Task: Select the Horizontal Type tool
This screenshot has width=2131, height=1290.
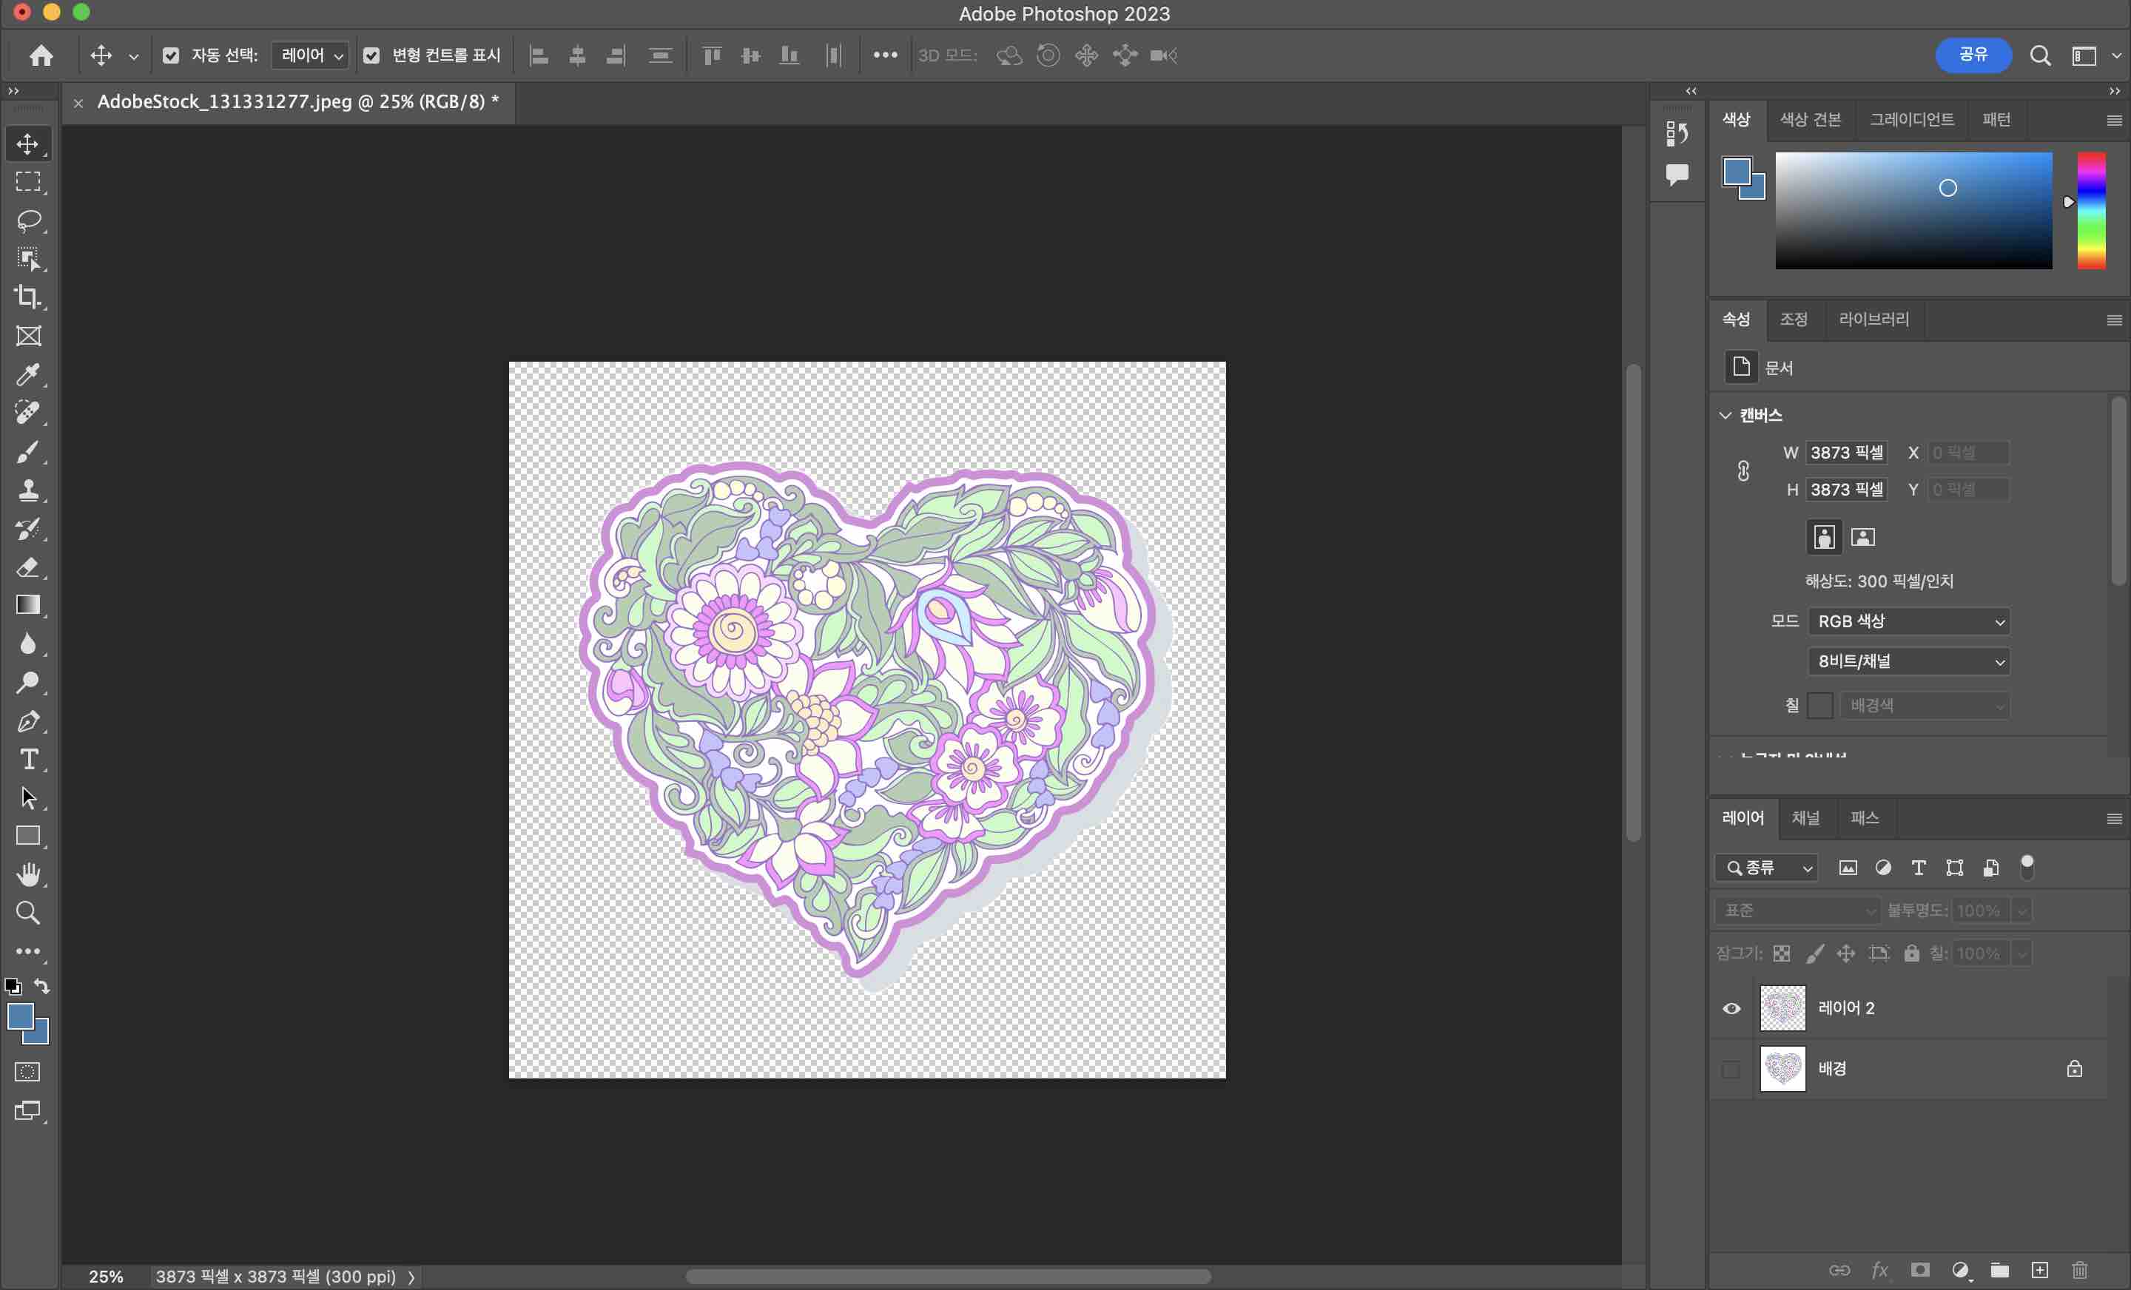Action: coord(29,759)
